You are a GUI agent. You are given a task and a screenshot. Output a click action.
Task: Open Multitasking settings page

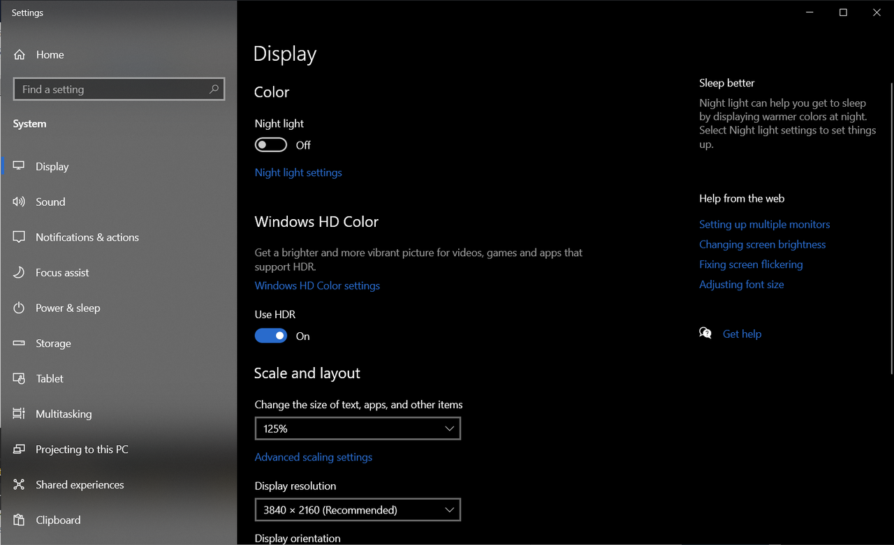(119, 414)
